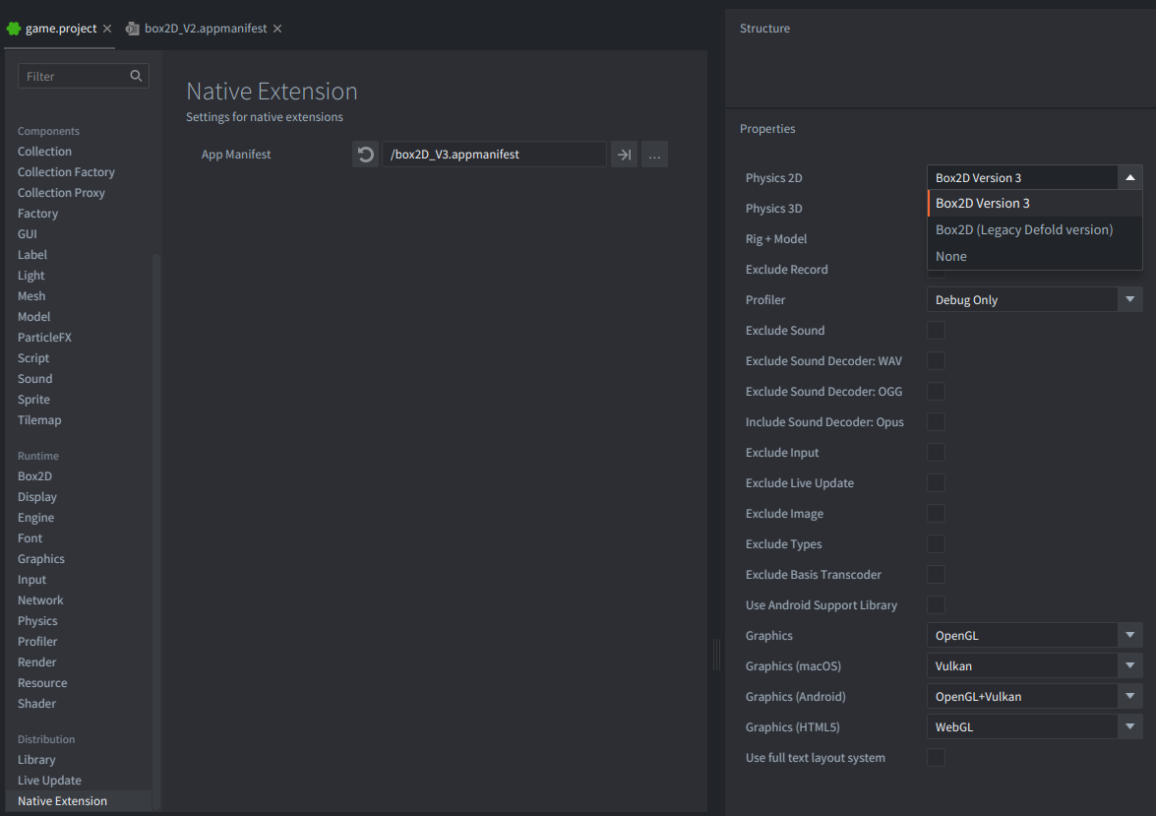The height and width of the screenshot is (816, 1156).
Task: Open the Graphics runtime settings in sidebar
Action: 41,558
